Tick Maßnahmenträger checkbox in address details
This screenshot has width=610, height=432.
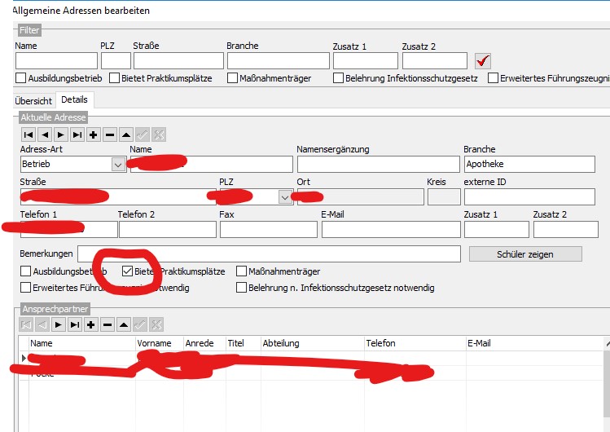pyautogui.click(x=242, y=271)
